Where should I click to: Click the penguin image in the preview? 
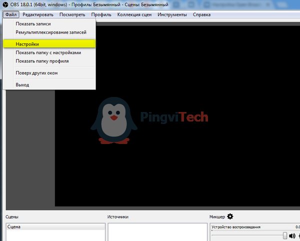pyautogui.click(x=114, y=120)
